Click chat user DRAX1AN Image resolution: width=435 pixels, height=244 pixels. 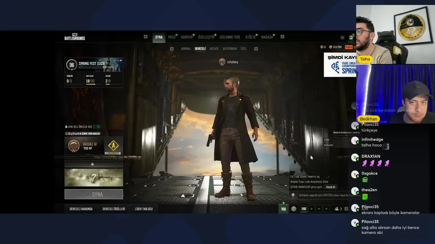pyautogui.click(x=371, y=157)
